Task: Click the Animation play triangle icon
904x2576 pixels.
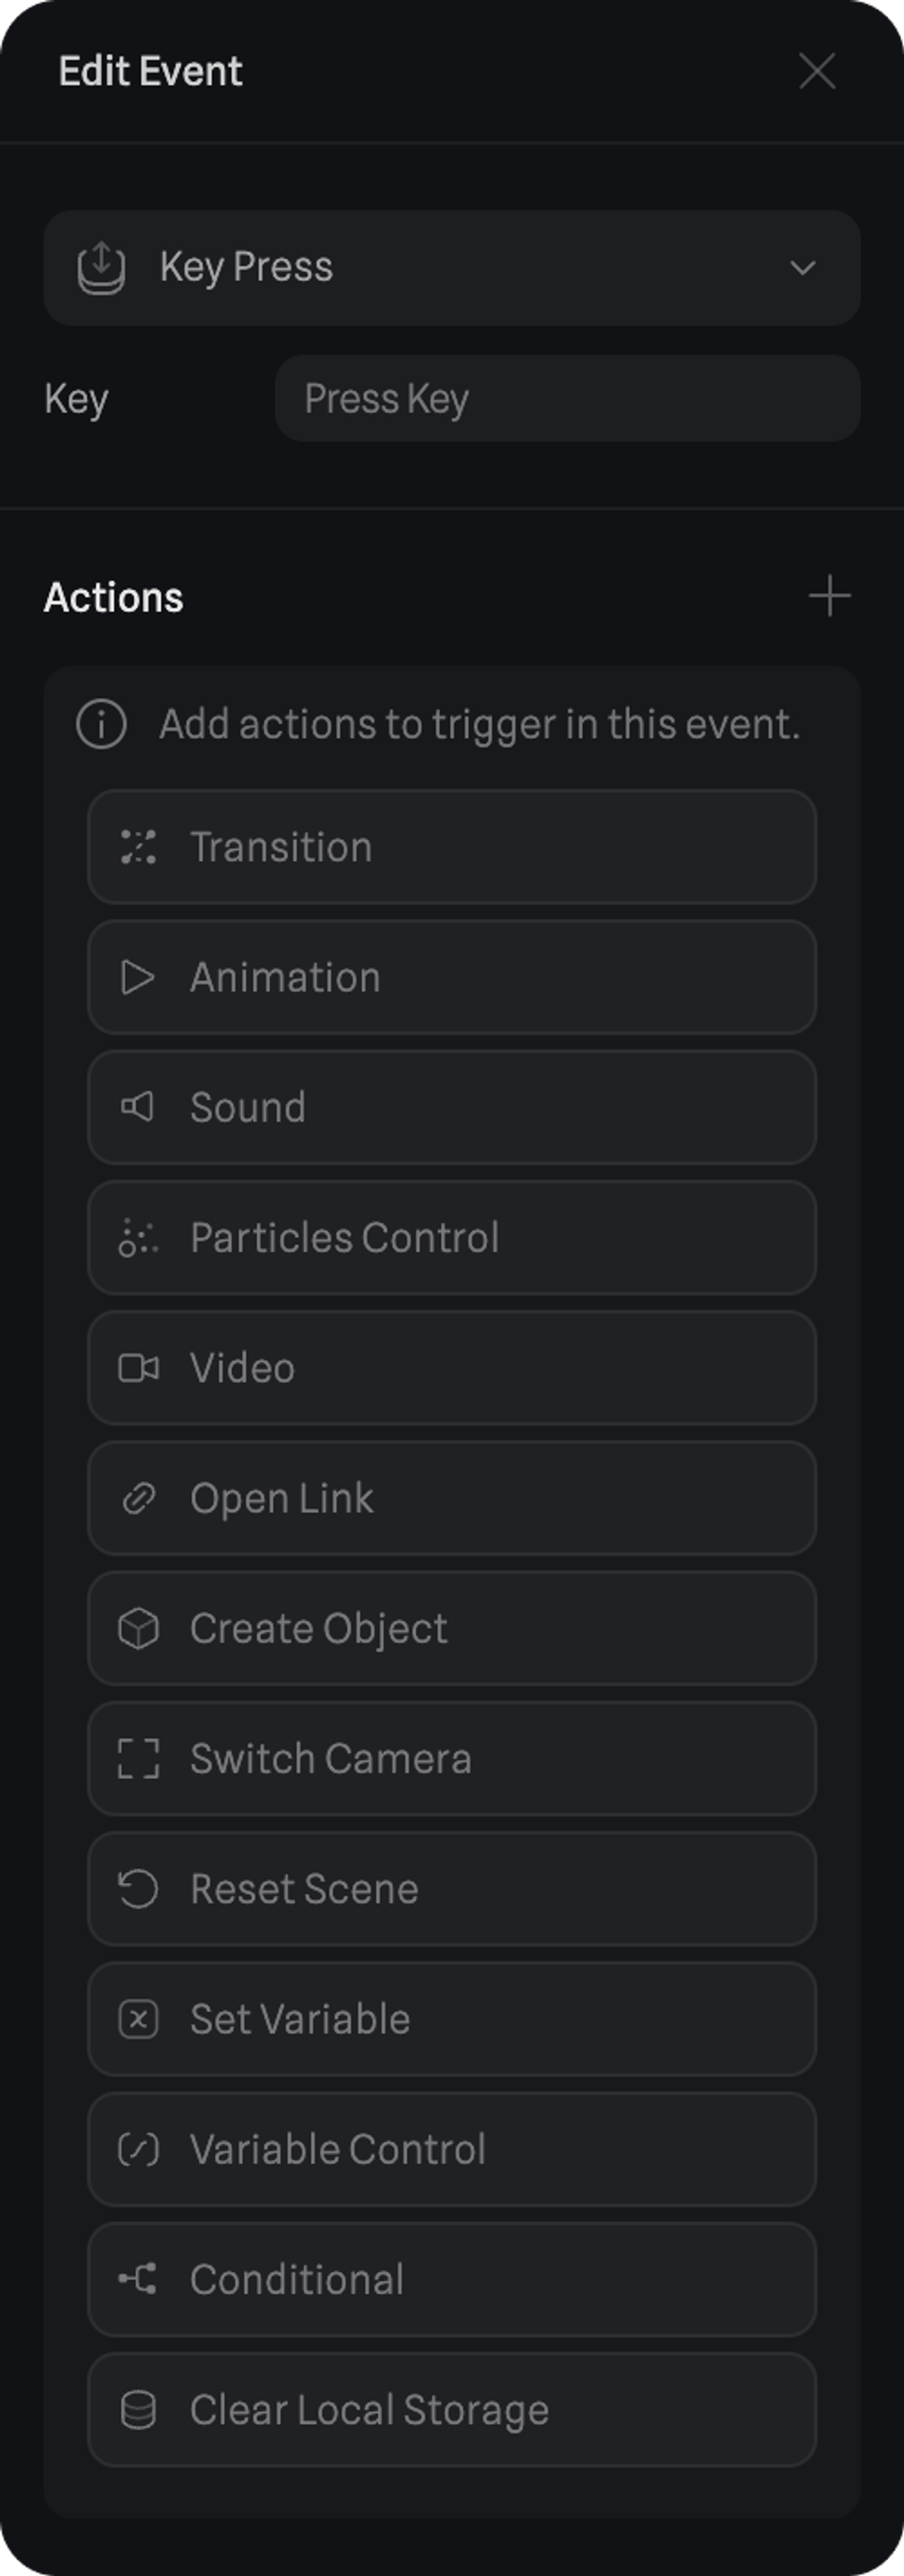Action: coord(138,977)
